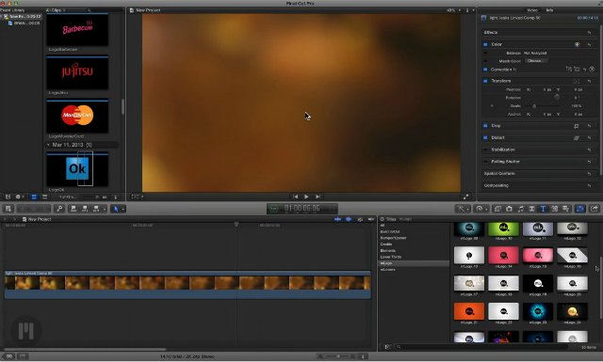Screen dimensions: 603x362
Task: Select the Elements titles category
Action: [x=387, y=250]
